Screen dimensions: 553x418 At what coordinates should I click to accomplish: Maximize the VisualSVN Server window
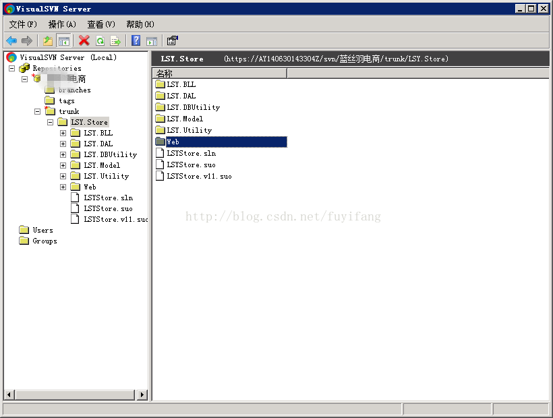click(531, 9)
